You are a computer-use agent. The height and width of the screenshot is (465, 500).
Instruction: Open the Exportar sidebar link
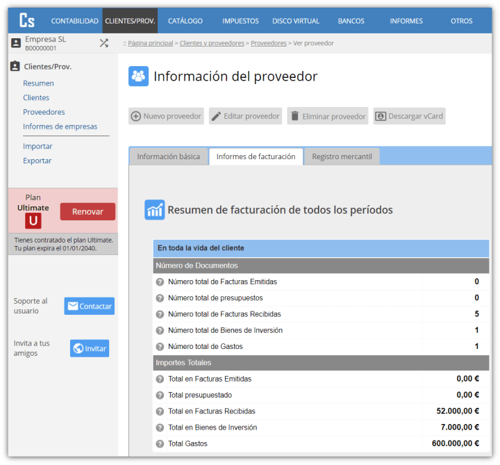coord(37,161)
